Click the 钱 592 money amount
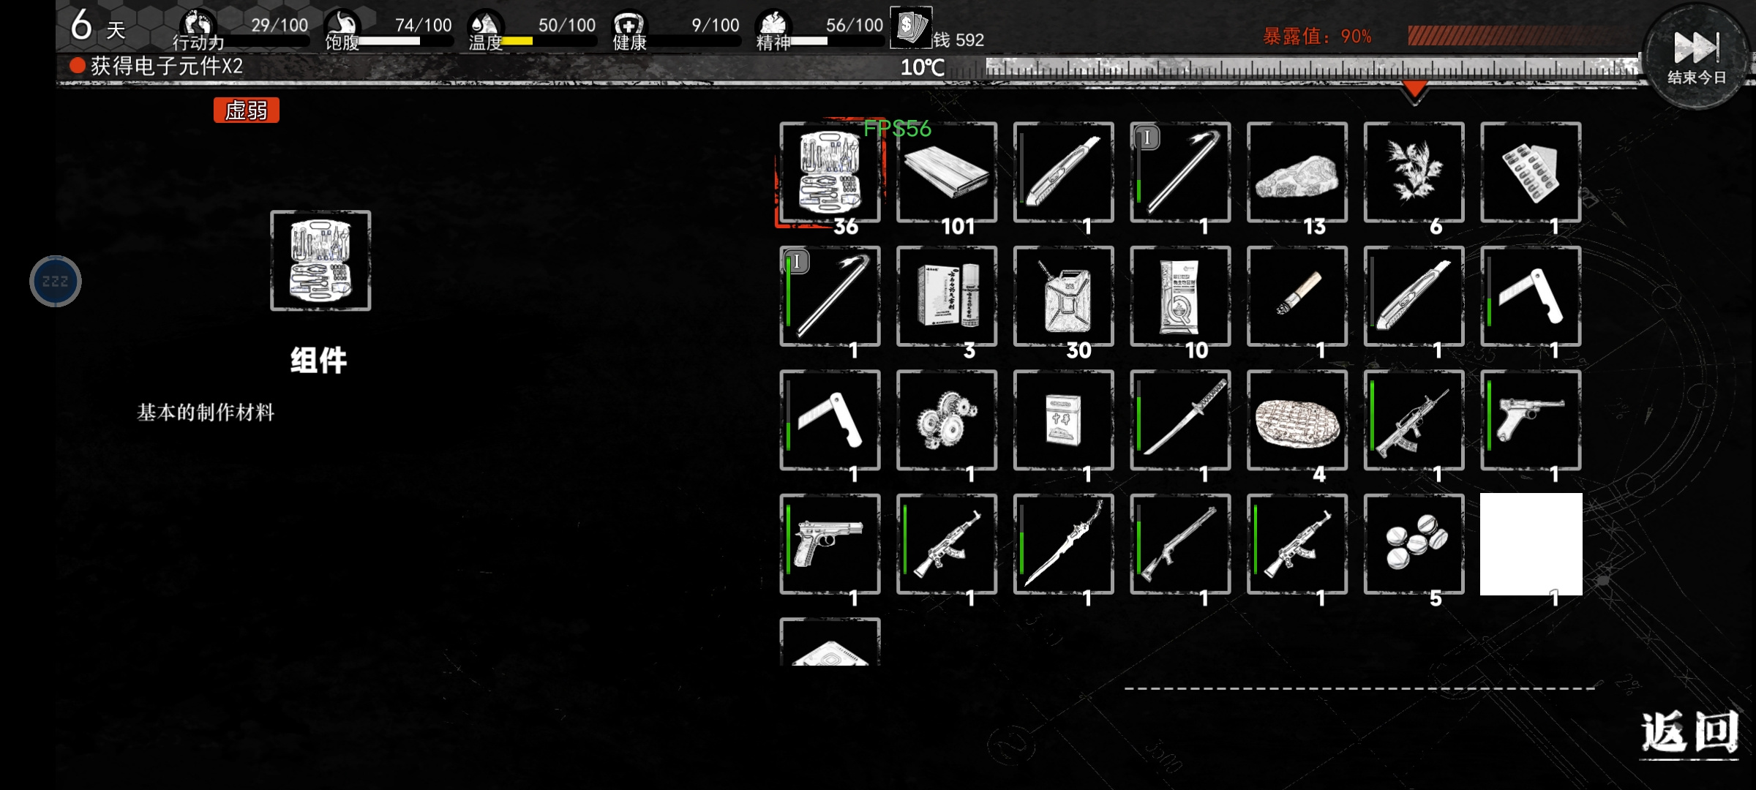 (958, 39)
